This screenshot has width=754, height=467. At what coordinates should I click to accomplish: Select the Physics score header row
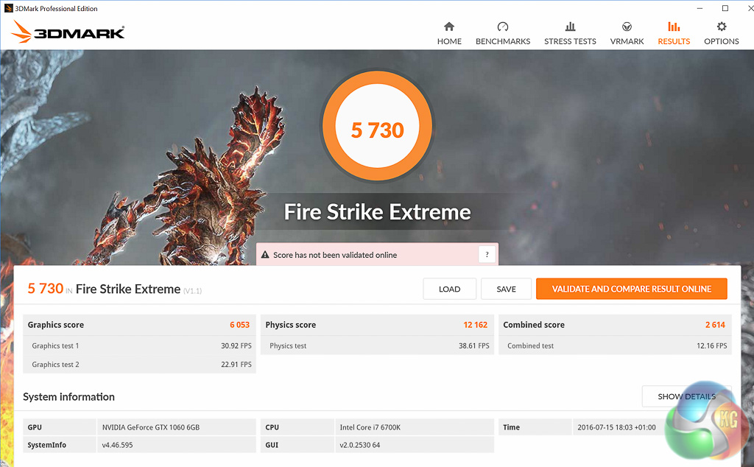click(x=377, y=325)
